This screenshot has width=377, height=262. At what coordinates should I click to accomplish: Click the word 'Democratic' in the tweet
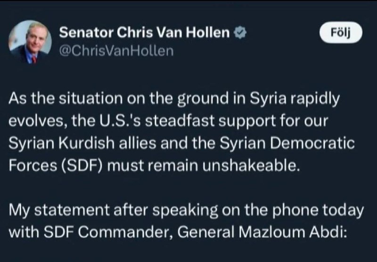pyautogui.click(x=312, y=143)
